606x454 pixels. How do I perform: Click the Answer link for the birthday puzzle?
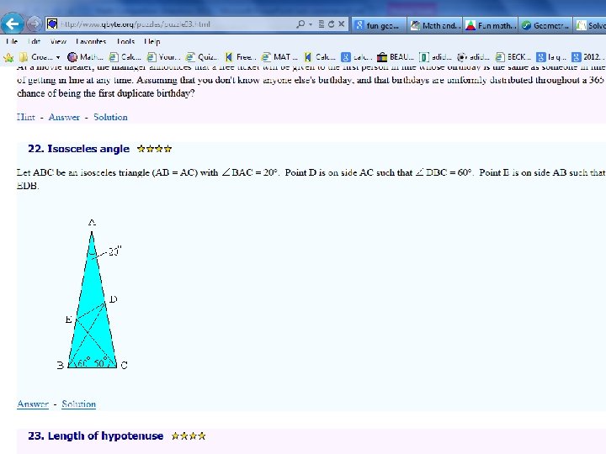click(64, 117)
